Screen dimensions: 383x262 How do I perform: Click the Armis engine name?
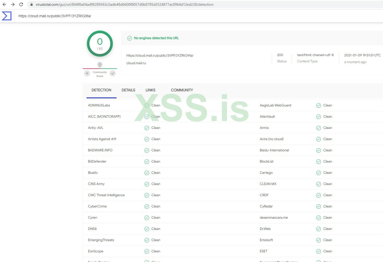(x=264, y=128)
